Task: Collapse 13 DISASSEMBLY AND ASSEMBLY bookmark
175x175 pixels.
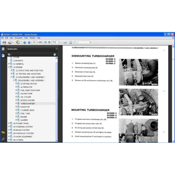Action: tap(11, 77)
